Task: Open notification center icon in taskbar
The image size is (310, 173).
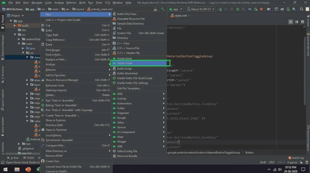Action: (x=303, y=170)
